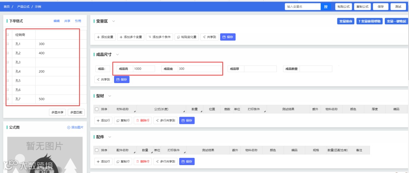Screen dimensions: 409x173
Task: Click 共享到 under 成品尺寸 section
Action: click(103, 79)
